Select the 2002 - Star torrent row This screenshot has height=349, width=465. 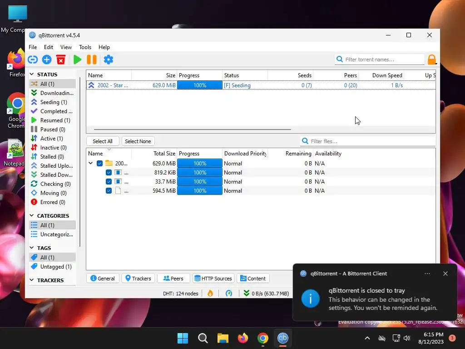pos(261,85)
